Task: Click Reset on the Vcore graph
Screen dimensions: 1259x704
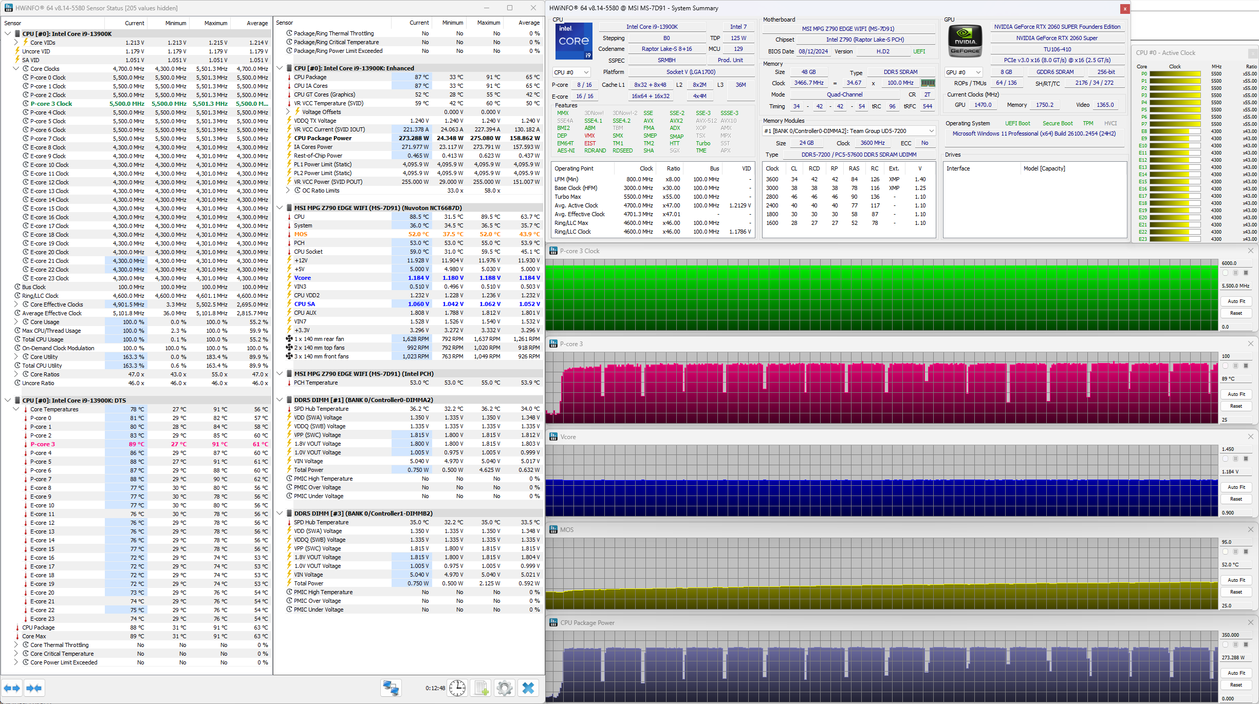Action: pyautogui.click(x=1236, y=499)
